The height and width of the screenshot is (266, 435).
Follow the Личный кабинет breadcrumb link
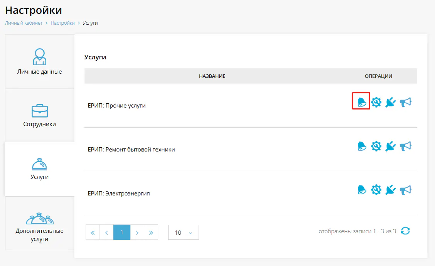click(24, 23)
